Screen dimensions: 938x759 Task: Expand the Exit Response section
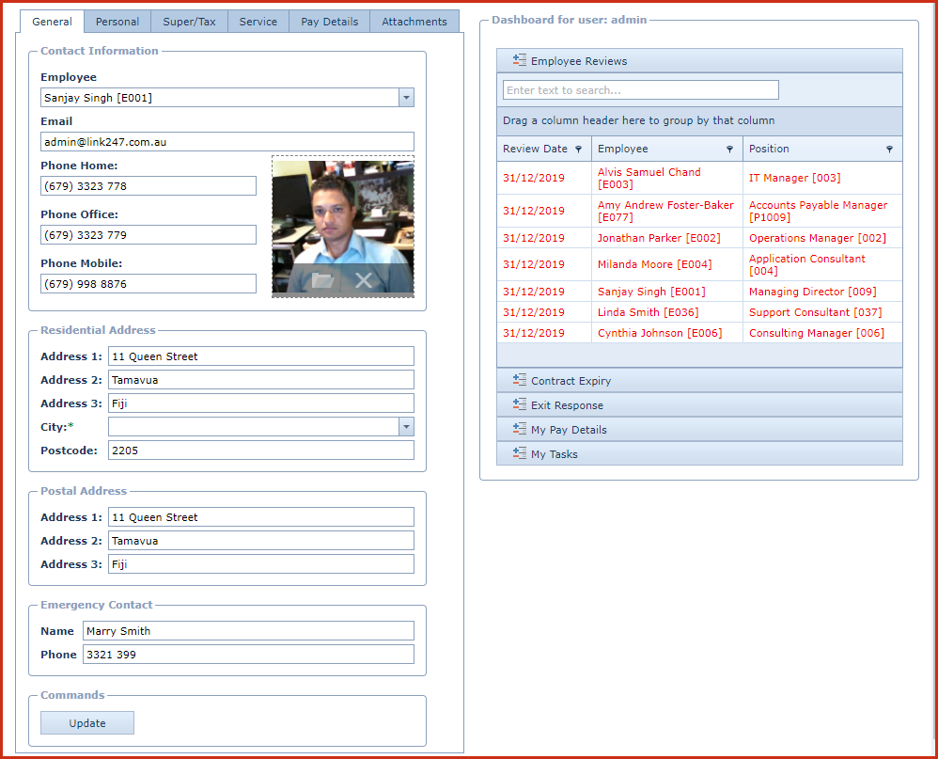699,404
